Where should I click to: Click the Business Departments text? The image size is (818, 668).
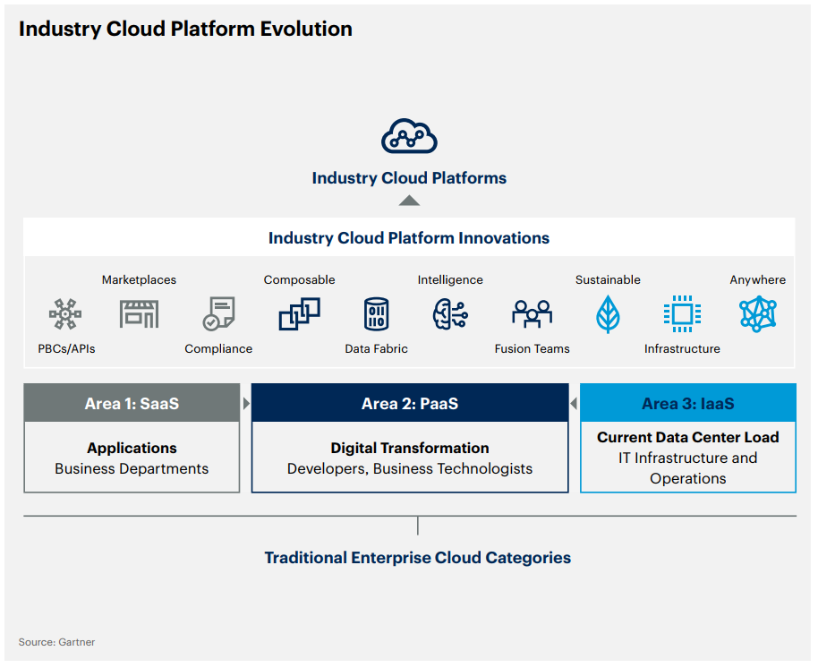click(x=132, y=468)
